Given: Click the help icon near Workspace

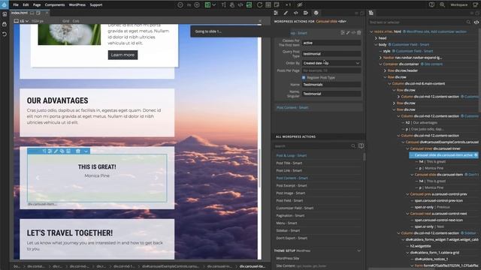Looking at the screenshot, I should pyautogui.click(x=431, y=4).
